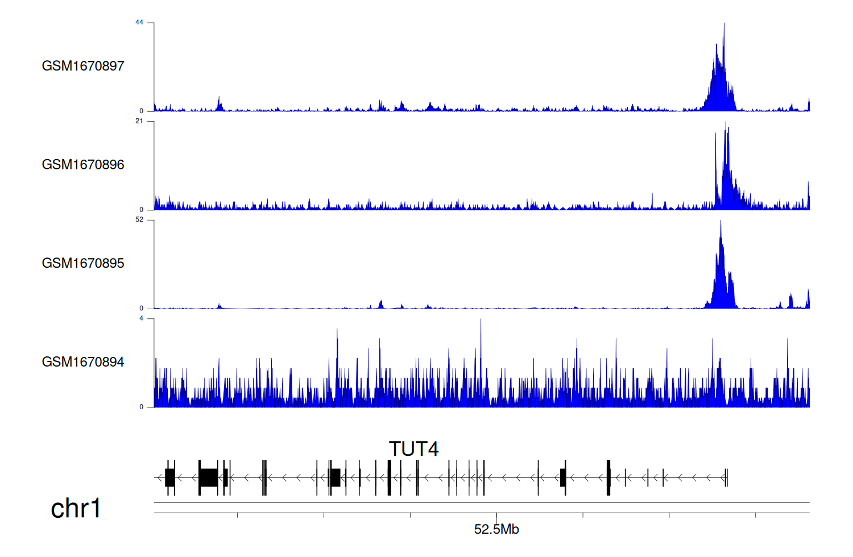This screenshot has height=557, width=853.
Task: Choose the GSM1670894 track label
Action: click(83, 362)
